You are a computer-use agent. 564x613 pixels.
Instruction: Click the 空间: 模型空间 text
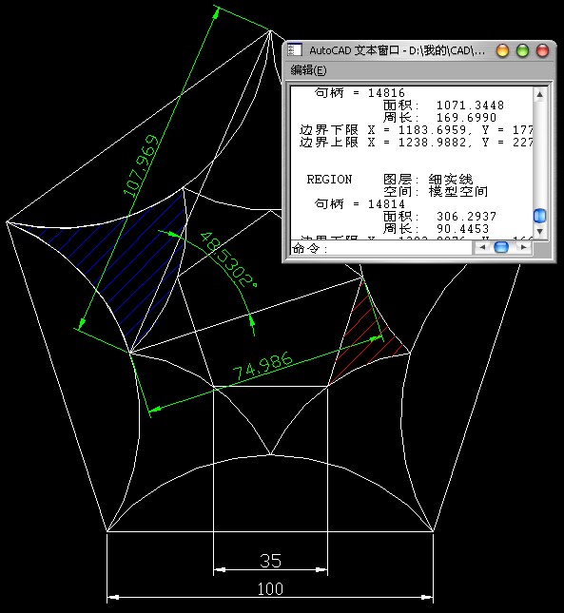[436, 192]
